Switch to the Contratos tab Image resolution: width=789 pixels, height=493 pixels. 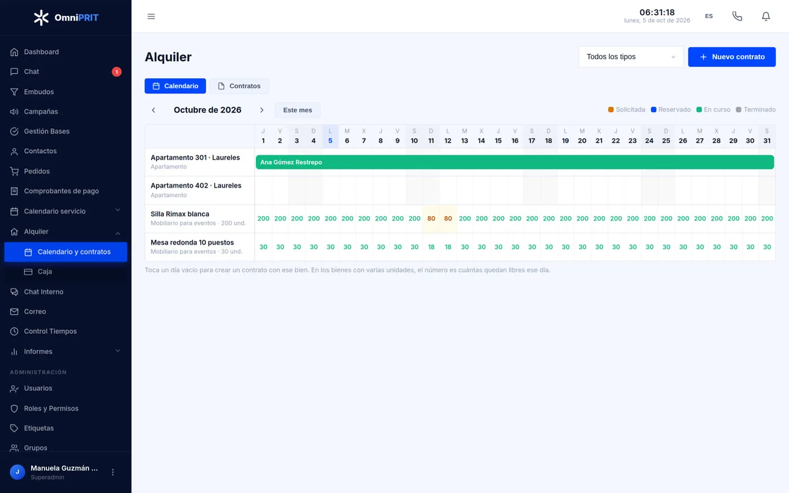(239, 86)
